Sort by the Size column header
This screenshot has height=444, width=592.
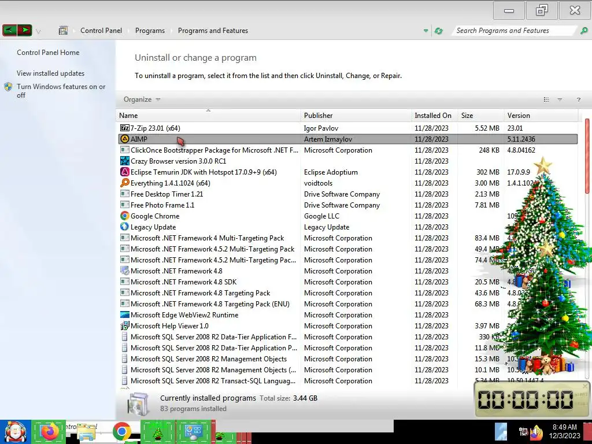click(480, 115)
